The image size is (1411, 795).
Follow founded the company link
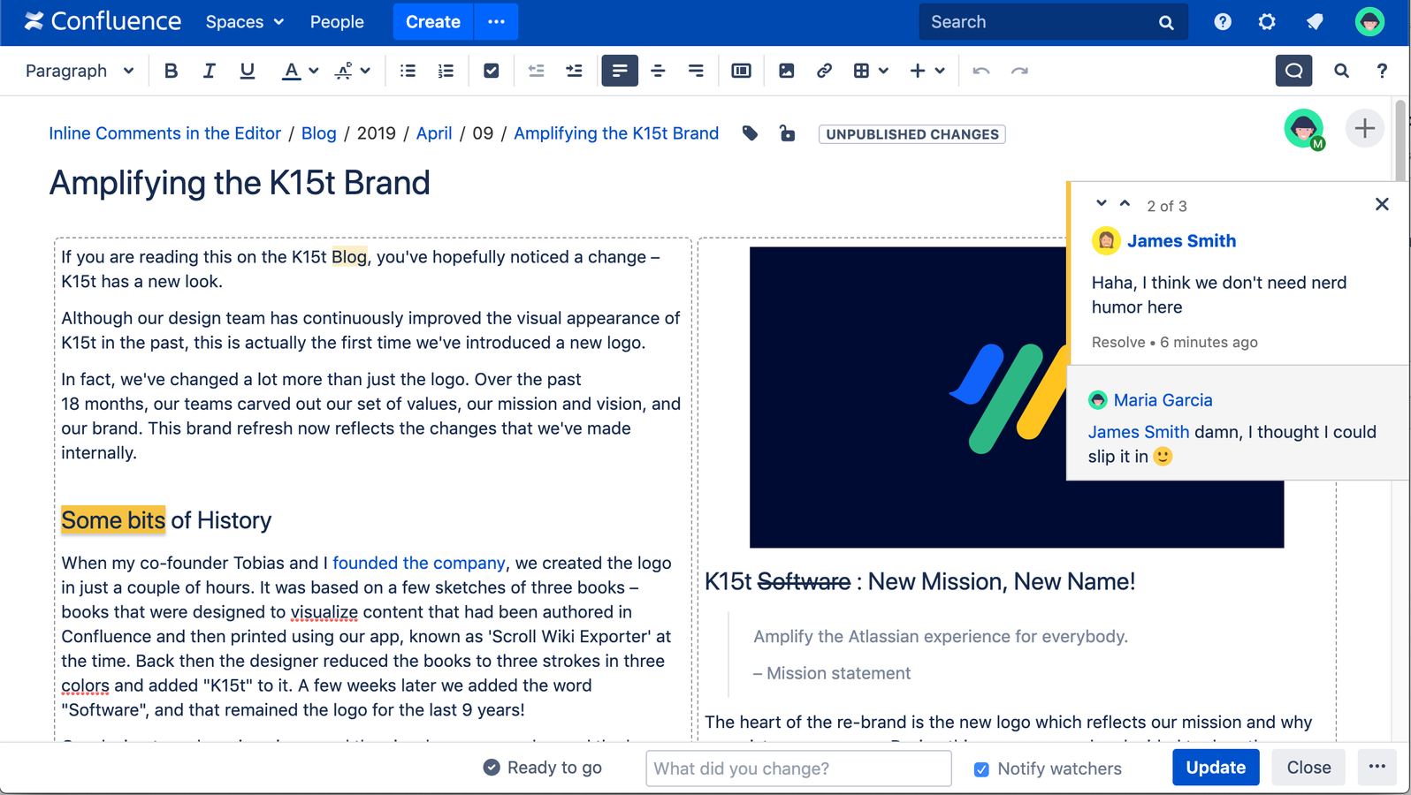coord(419,563)
